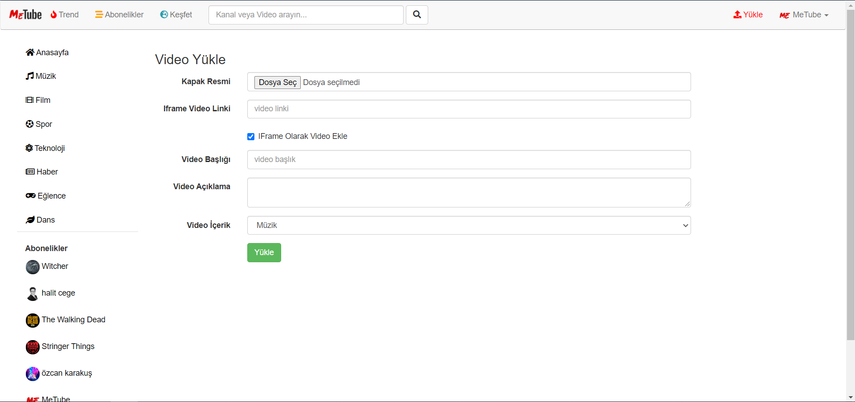Screen dimensions: 855x402
Task: Click the search magnifier icon
Action: click(416, 14)
